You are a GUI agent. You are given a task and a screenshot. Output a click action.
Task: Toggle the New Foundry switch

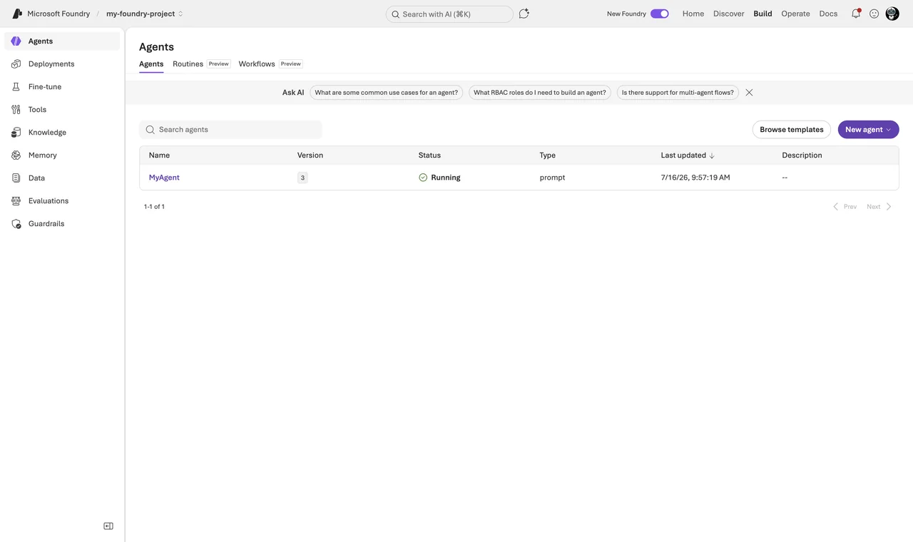(660, 14)
